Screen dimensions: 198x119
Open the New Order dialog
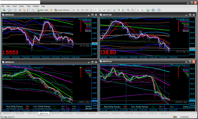43,10
